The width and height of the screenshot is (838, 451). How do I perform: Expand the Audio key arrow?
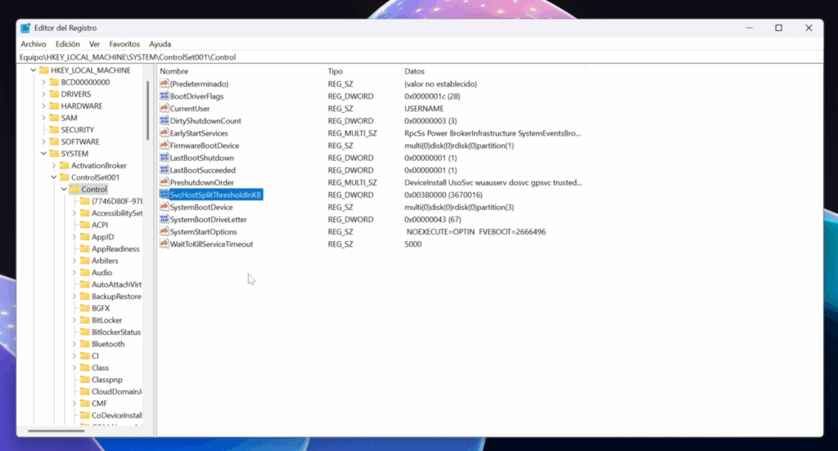point(74,273)
